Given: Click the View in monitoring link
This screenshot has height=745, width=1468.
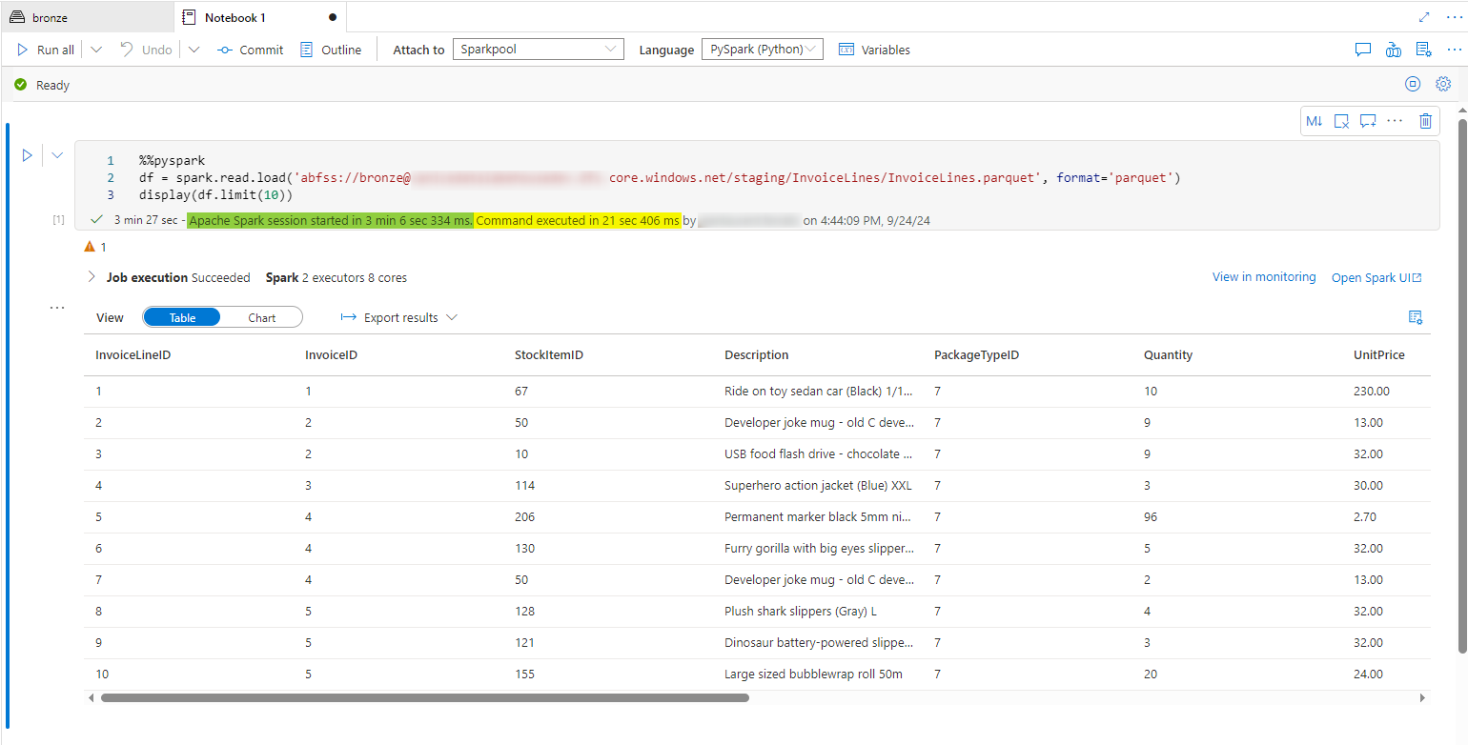Looking at the screenshot, I should click(x=1264, y=277).
